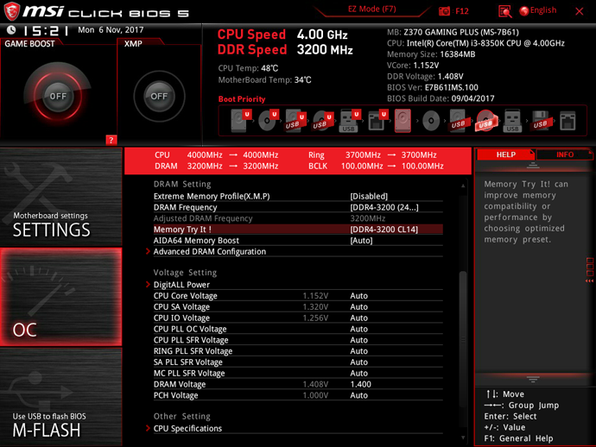Viewport: 596px width, 447px height.
Task: Click the DRAM Voltage 1.408V reading
Action: pos(315,384)
